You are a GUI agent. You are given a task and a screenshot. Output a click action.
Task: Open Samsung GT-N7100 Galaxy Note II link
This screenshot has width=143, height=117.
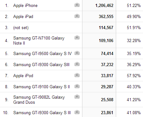[x=39, y=40]
